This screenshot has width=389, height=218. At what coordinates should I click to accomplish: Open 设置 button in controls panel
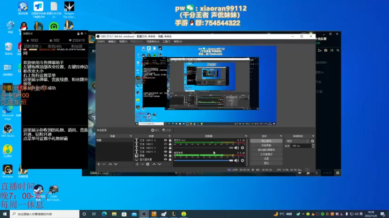click(266, 159)
